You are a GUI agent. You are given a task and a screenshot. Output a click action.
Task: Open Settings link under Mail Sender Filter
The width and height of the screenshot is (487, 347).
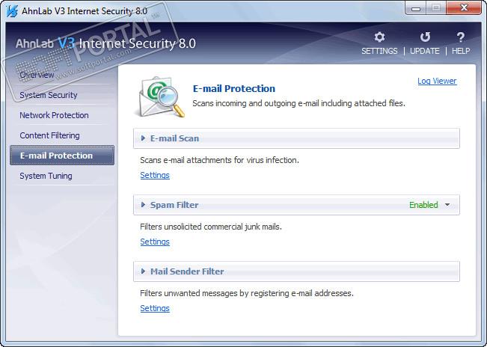155,308
